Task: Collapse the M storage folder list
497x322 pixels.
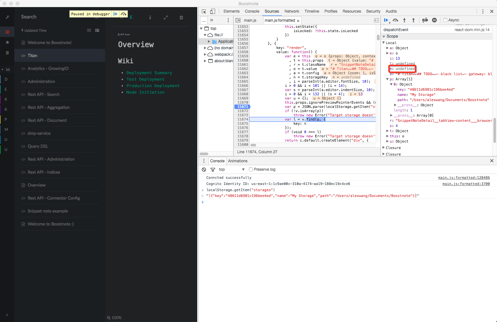Action: [3, 70]
